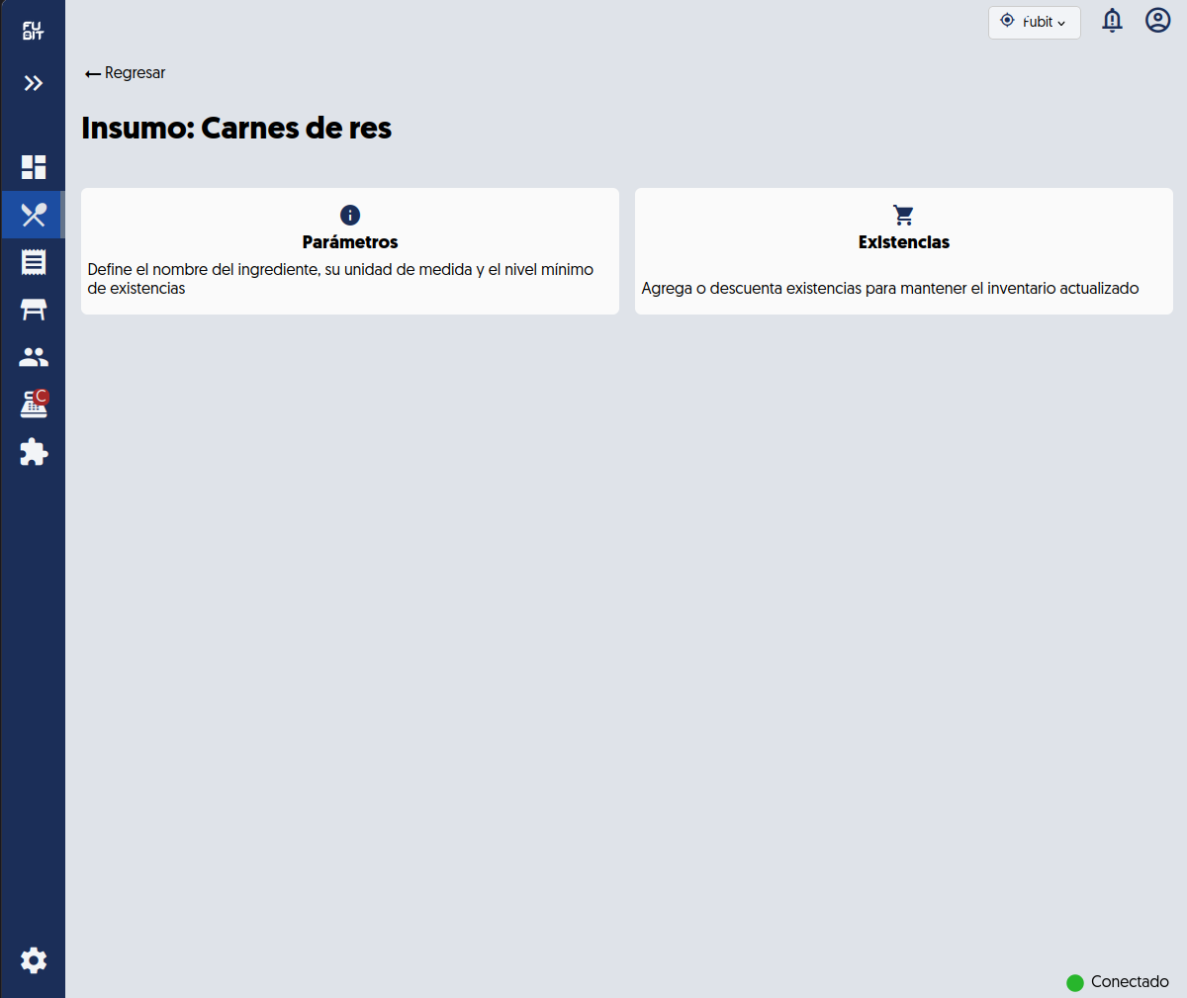
Task: Click the Fubit logo in sidebar
Action: [34, 31]
